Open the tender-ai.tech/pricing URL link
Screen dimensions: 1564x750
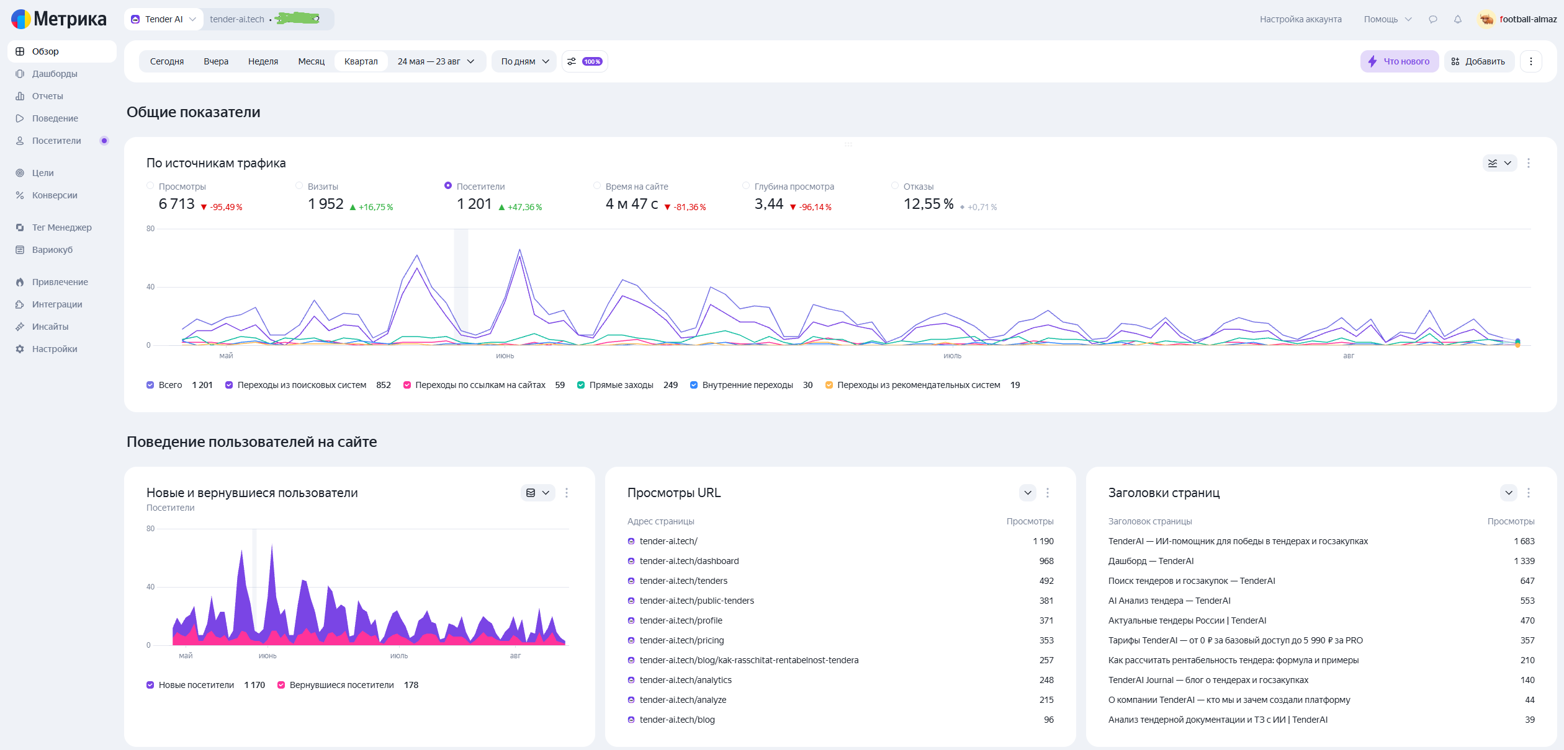681,640
